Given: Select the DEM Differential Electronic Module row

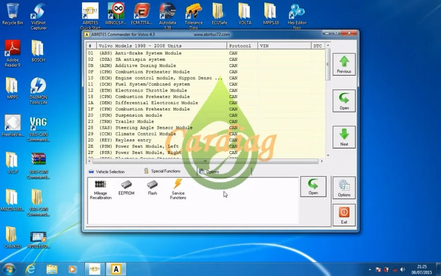Looking at the screenshot, I should pyautogui.click(x=206, y=102).
